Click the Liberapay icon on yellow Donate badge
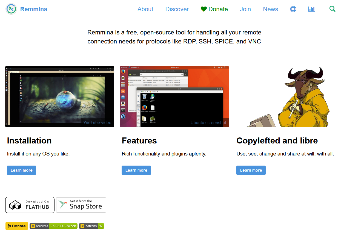 click(9, 226)
